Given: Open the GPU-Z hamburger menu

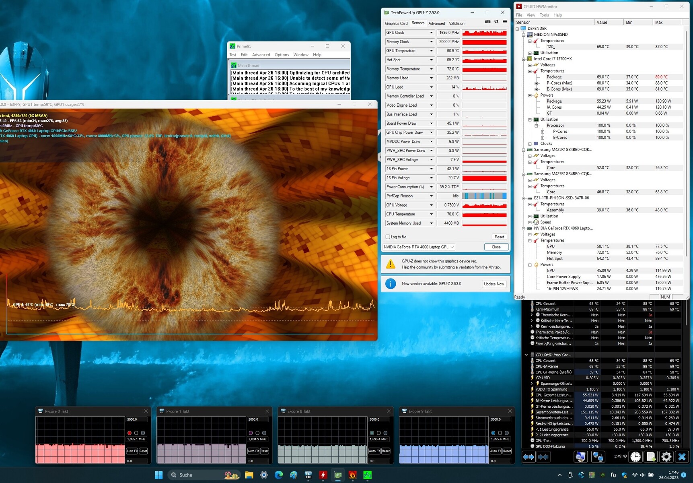Looking at the screenshot, I should click(505, 22).
